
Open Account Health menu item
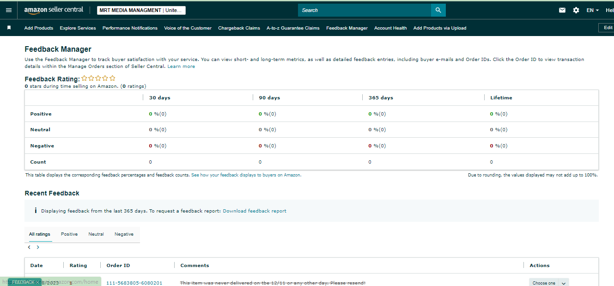tap(390, 28)
